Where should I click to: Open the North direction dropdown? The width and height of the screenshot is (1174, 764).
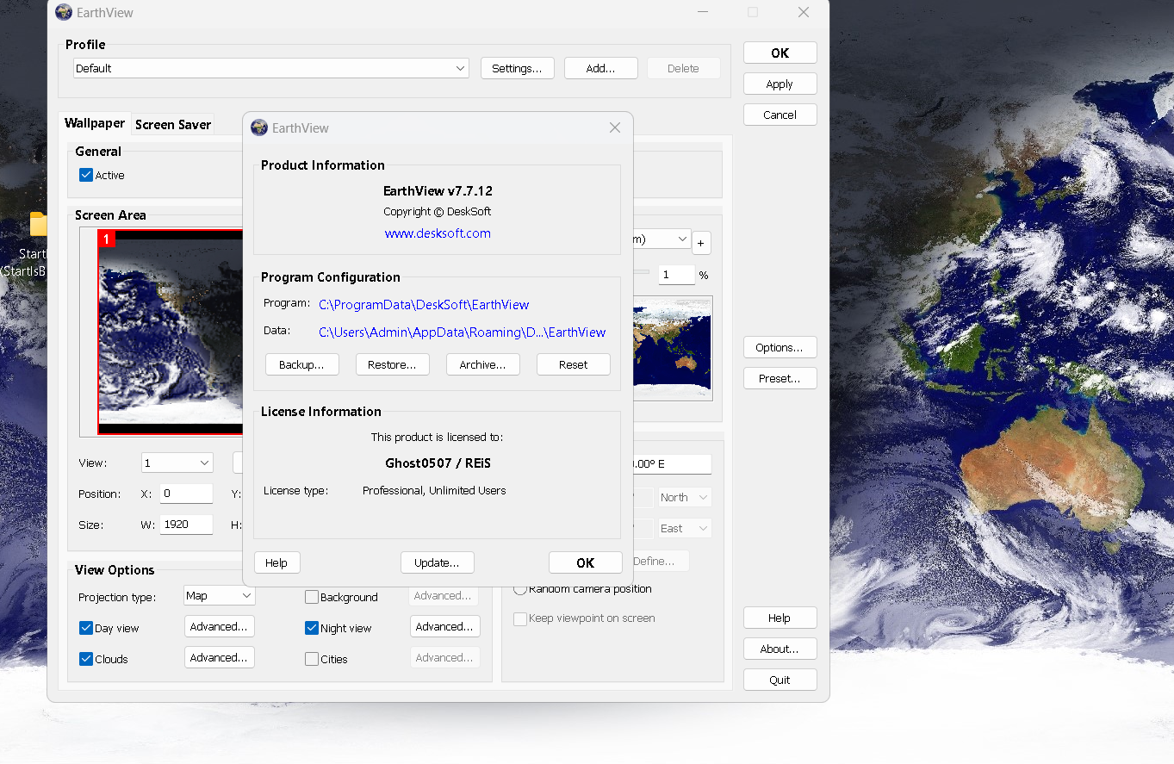tap(685, 497)
